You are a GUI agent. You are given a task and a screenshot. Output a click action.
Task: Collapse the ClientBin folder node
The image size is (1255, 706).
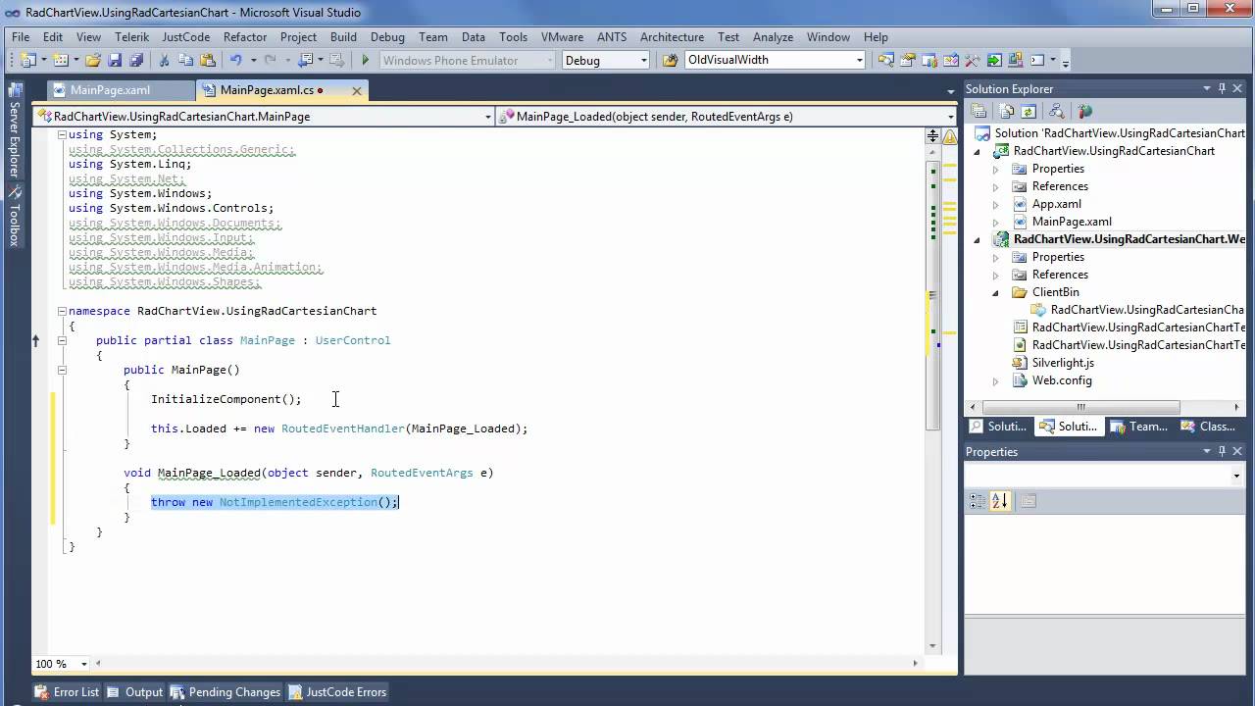click(996, 292)
